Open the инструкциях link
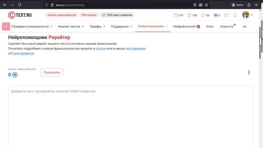Screen dimensions: 263x148 tap(136, 49)
